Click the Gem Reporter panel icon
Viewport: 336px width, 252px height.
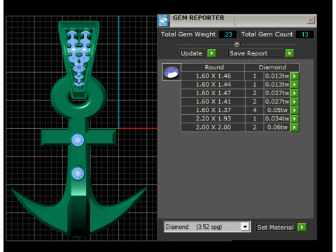[163, 20]
